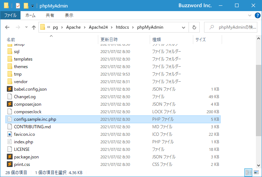The width and height of the screenshot is (262, 177).
Task: Switch to the ホーム ribbon tab
Action: pyautogui.click(x=30, y=15)
